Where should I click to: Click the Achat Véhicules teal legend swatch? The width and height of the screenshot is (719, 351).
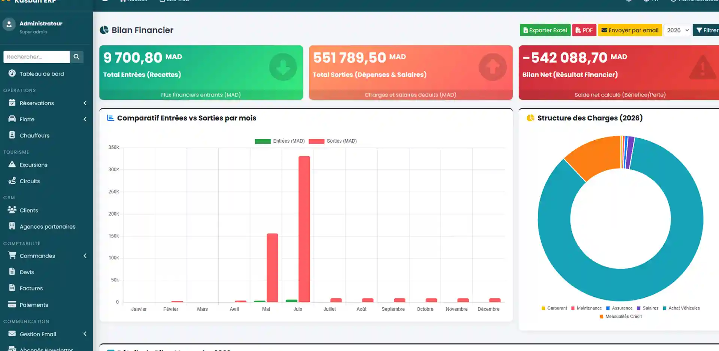click(x=664, y=308)
